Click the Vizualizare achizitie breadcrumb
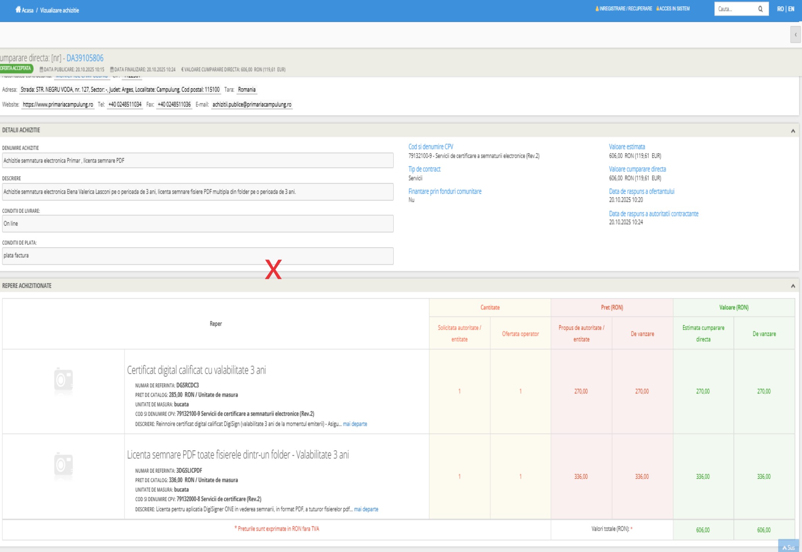This screenshot has height=552, width=802. [x=60, y=10]
